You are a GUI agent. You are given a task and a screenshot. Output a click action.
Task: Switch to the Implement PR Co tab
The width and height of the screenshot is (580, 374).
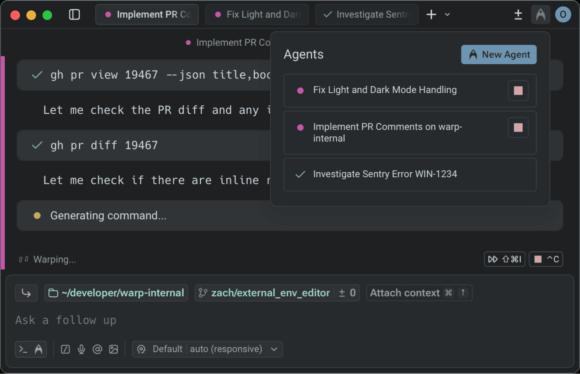(147, 15)
